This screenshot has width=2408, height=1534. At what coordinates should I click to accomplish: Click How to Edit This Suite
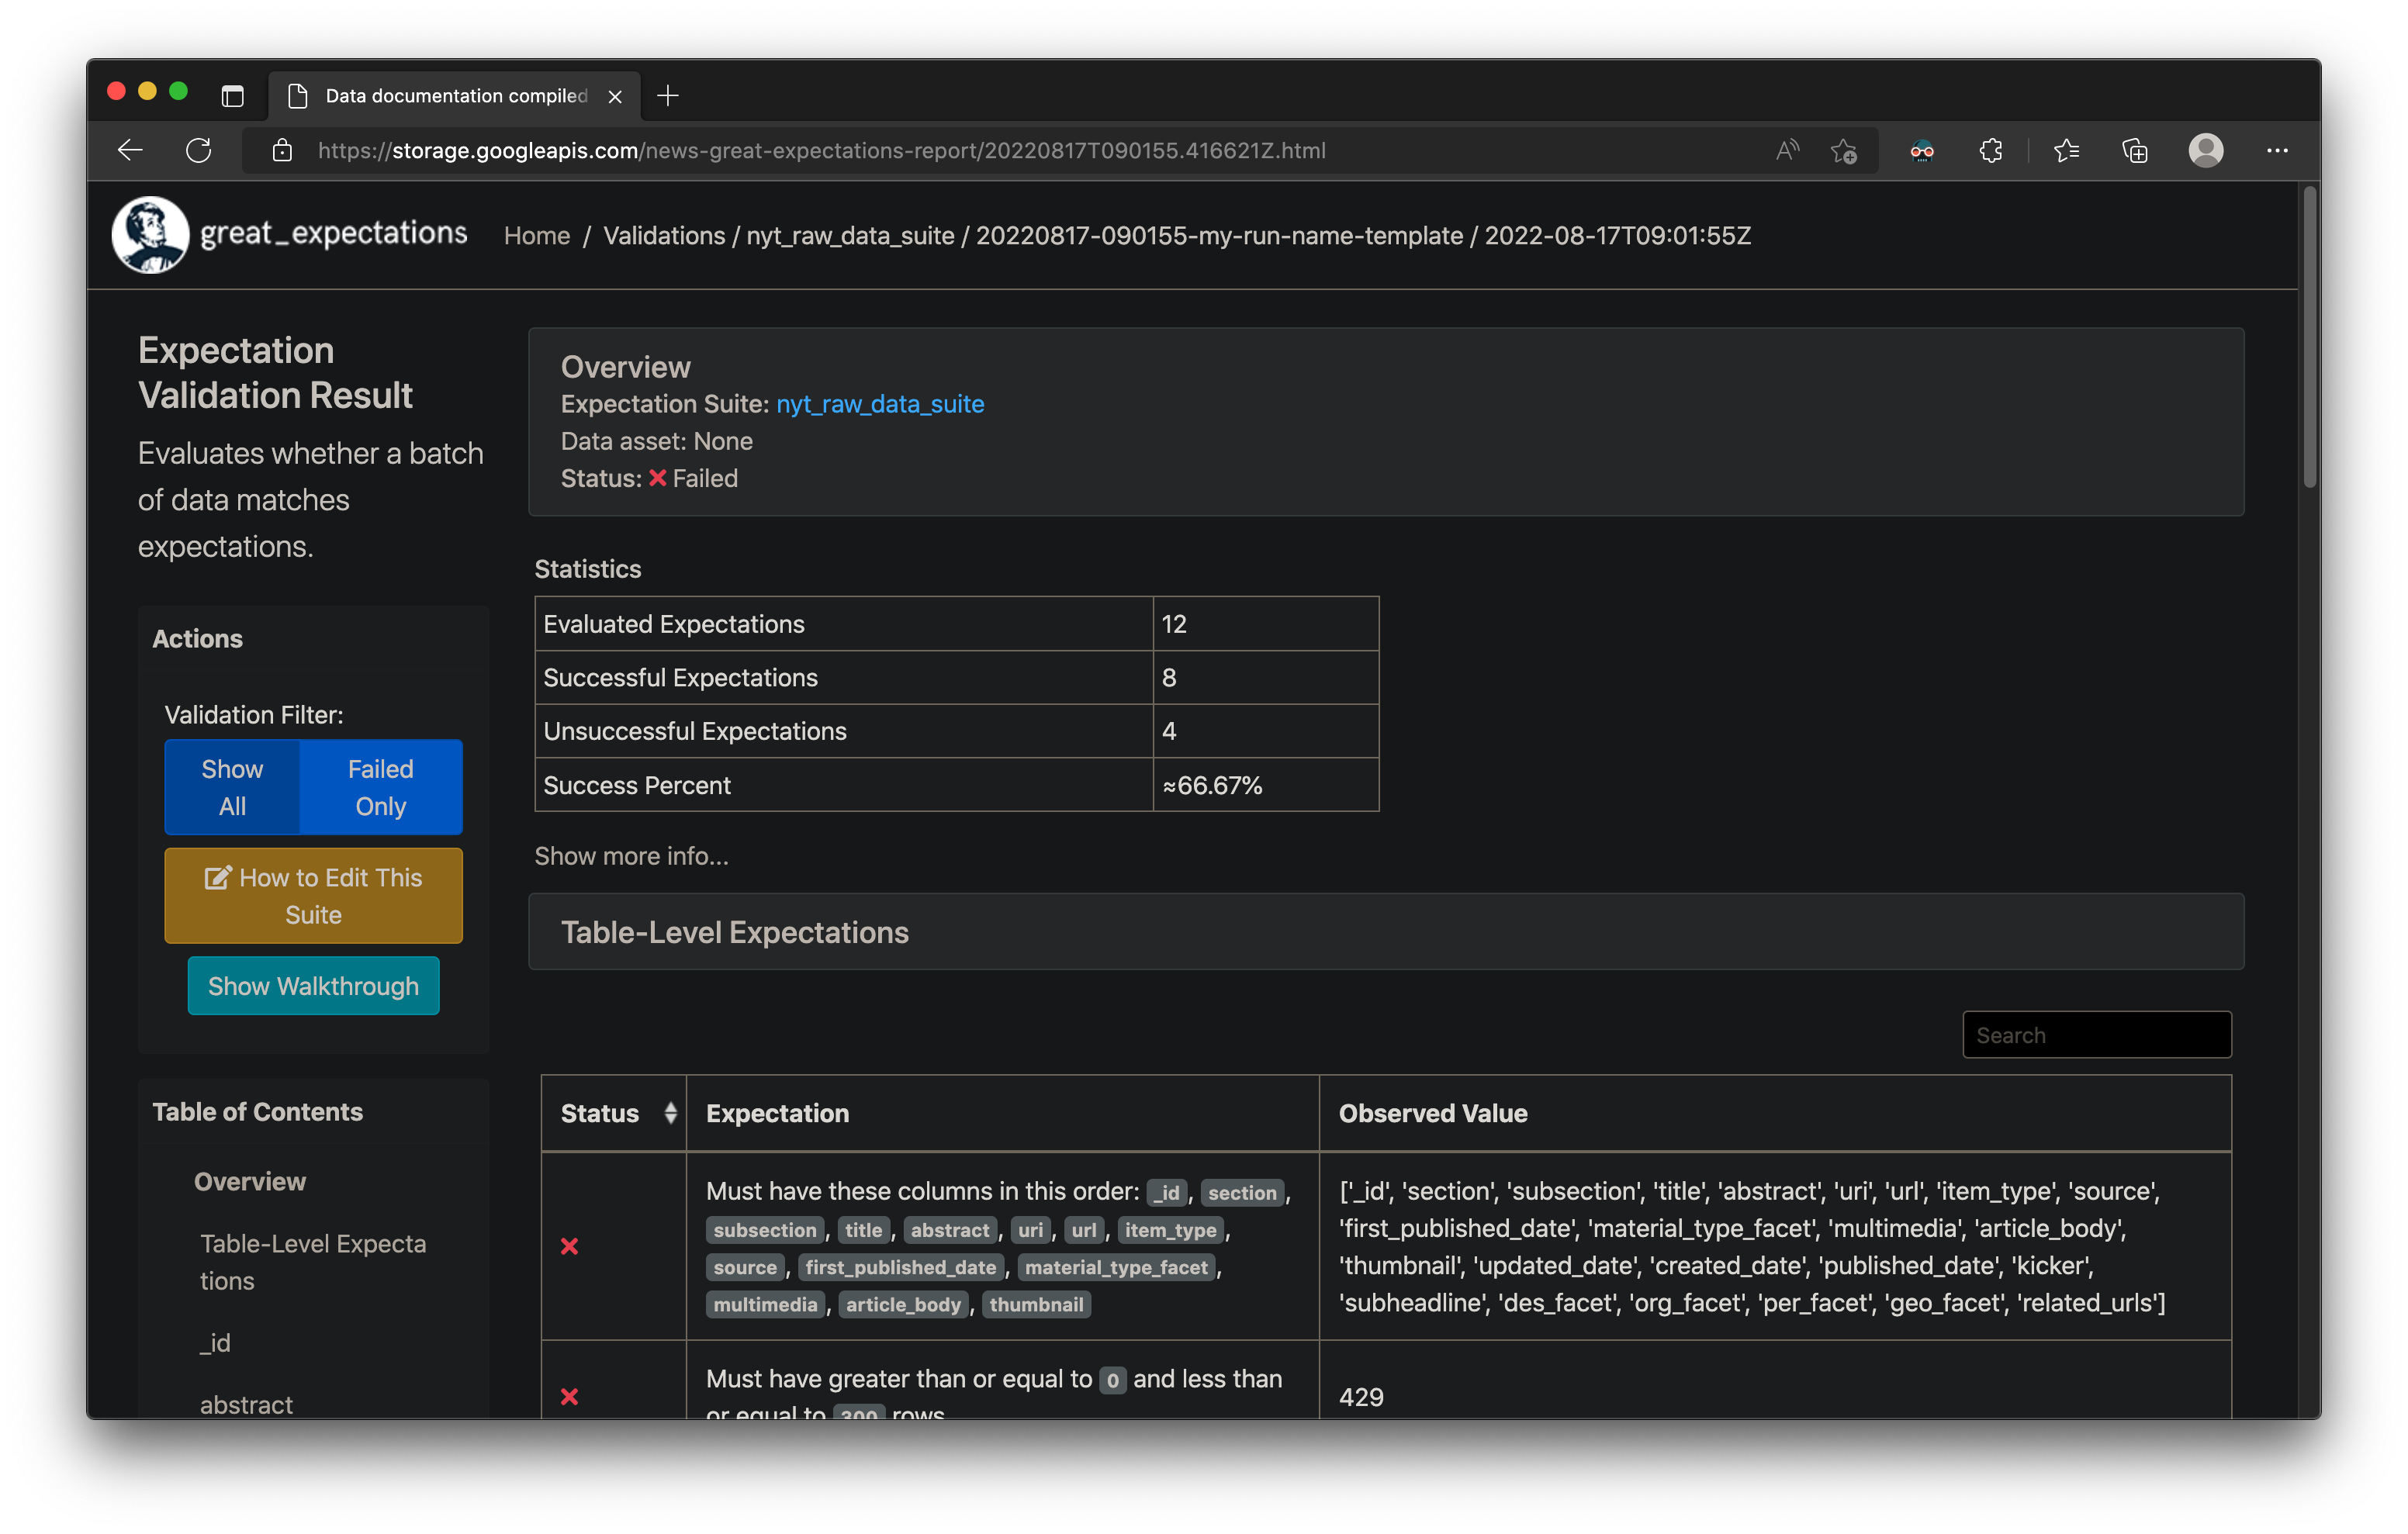[x=313, y=895]
